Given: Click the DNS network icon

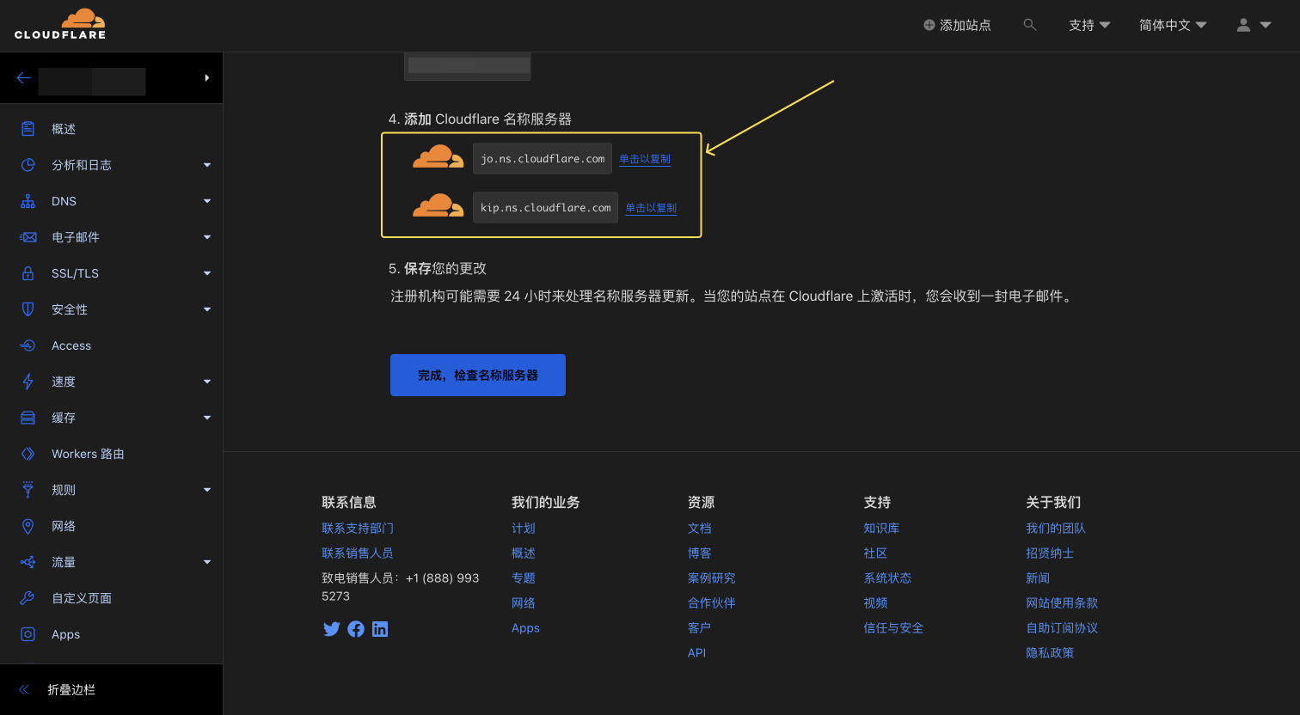Looking at the screenshot, I should coord(28,201).
